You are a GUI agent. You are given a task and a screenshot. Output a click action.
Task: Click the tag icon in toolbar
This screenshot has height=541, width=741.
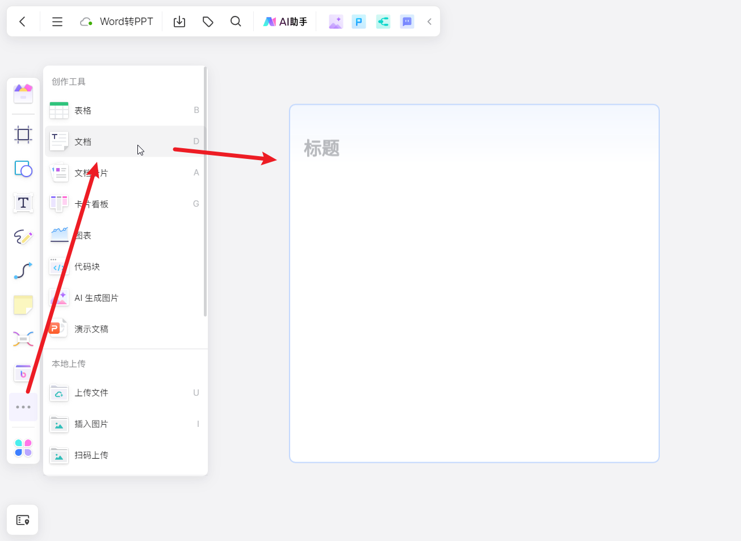(208, 22)
